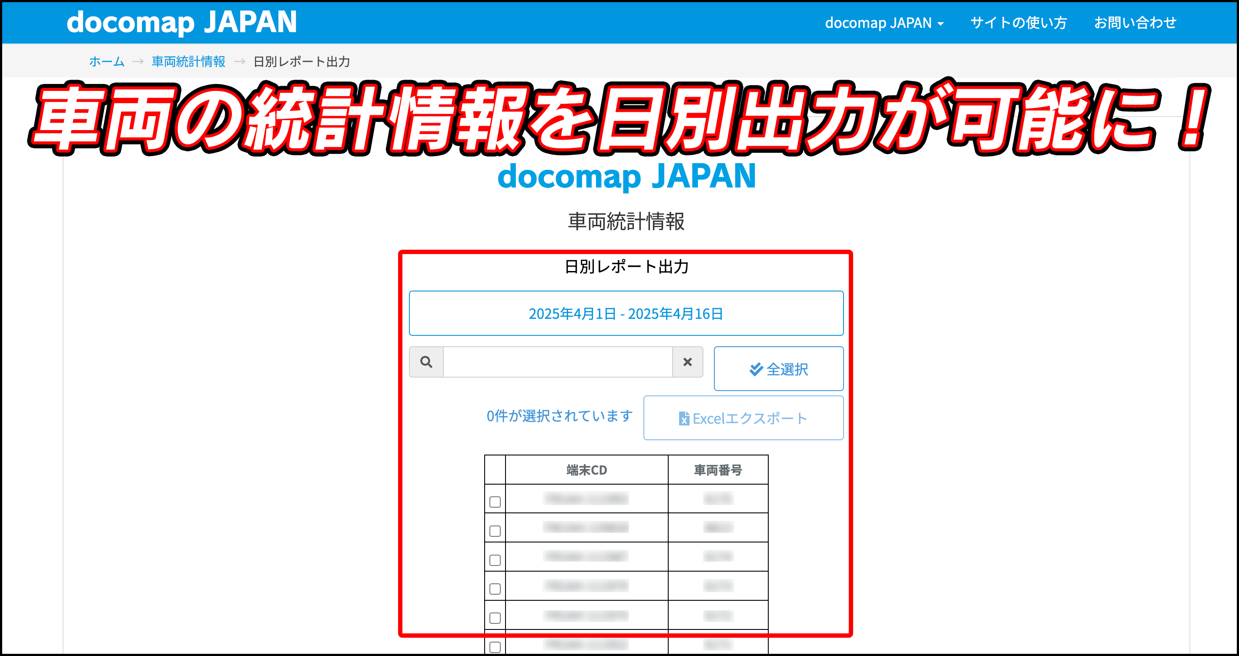Tick the second row checkbox in vehicle table
This screenshot has width=1239, height=656.
(495, 531)
